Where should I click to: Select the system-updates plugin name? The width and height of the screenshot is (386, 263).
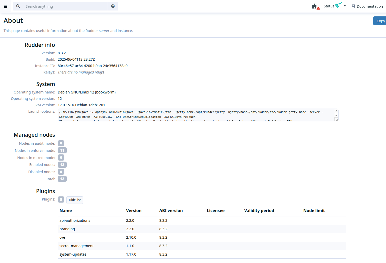pyautogui.click(x=73, y=254)
